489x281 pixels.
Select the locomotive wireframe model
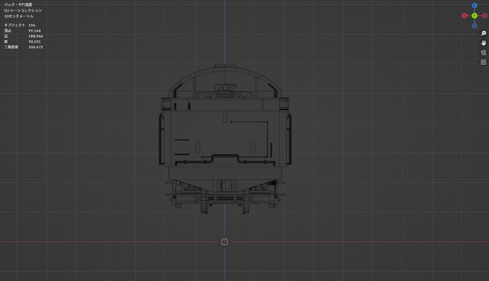pyautogui.click(x=225, y=139)
